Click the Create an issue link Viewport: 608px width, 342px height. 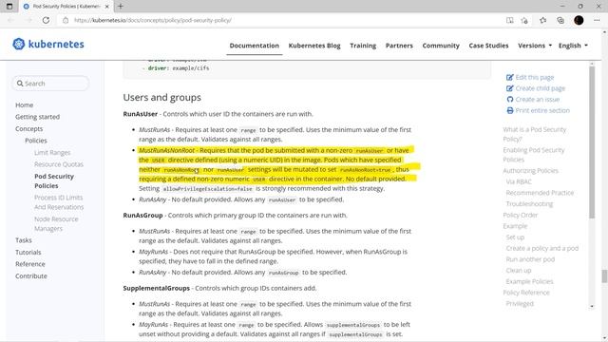pos(538,99)
